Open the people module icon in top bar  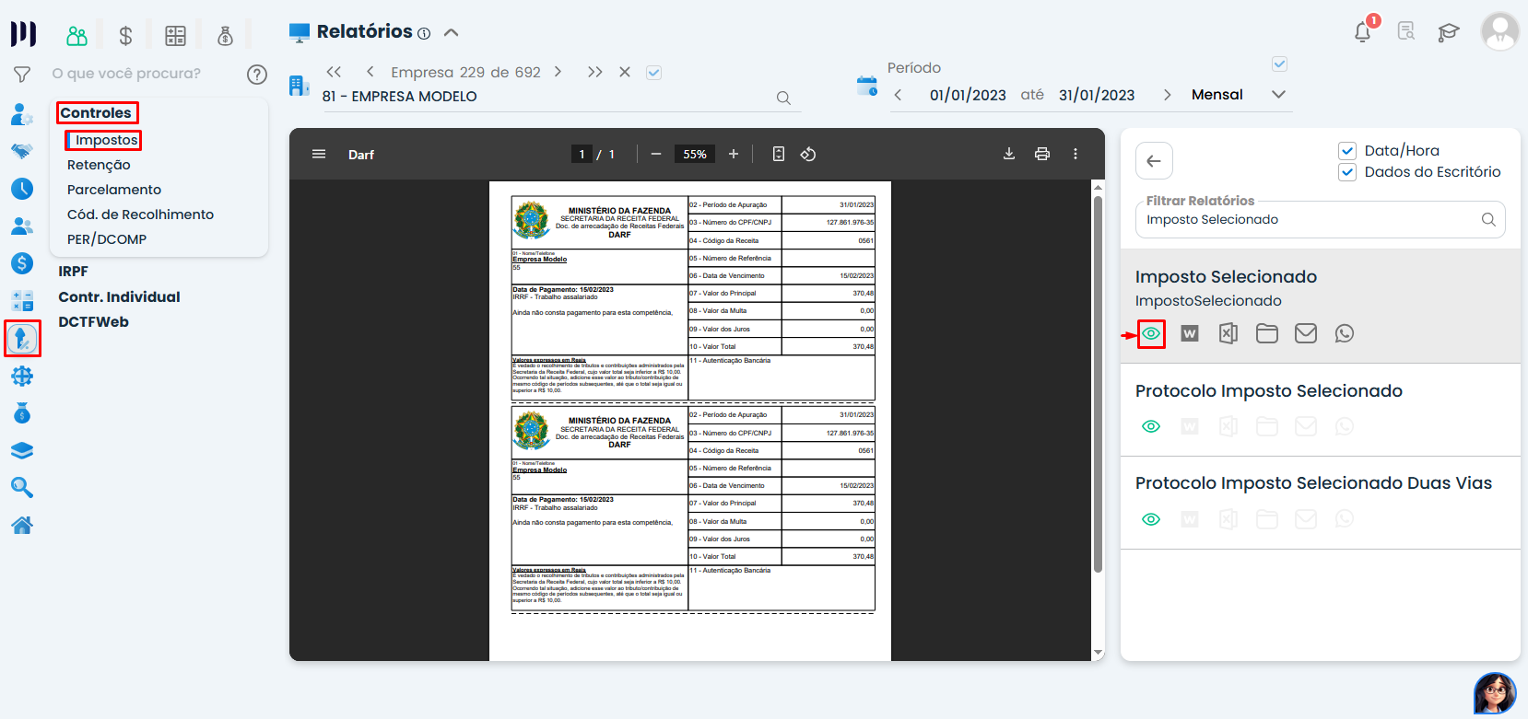[77, 36]
